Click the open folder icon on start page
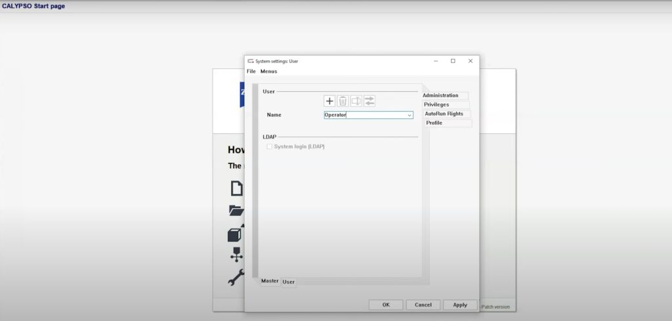 coord(236,211)
